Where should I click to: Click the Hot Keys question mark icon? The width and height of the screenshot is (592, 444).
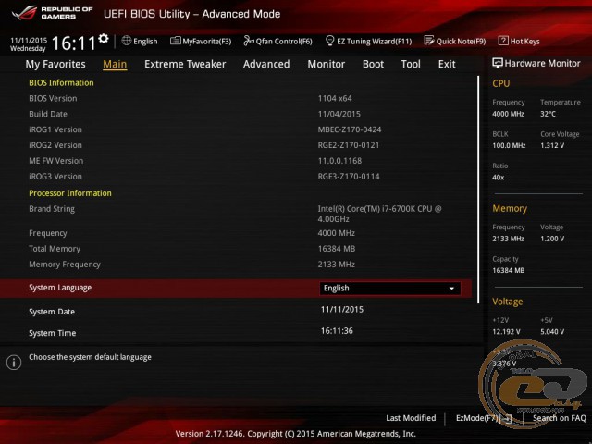(503, 41)
